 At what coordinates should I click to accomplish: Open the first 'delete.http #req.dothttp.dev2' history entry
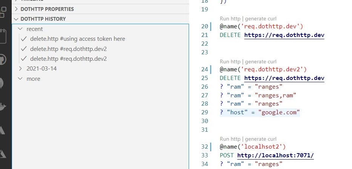point(68,49)
